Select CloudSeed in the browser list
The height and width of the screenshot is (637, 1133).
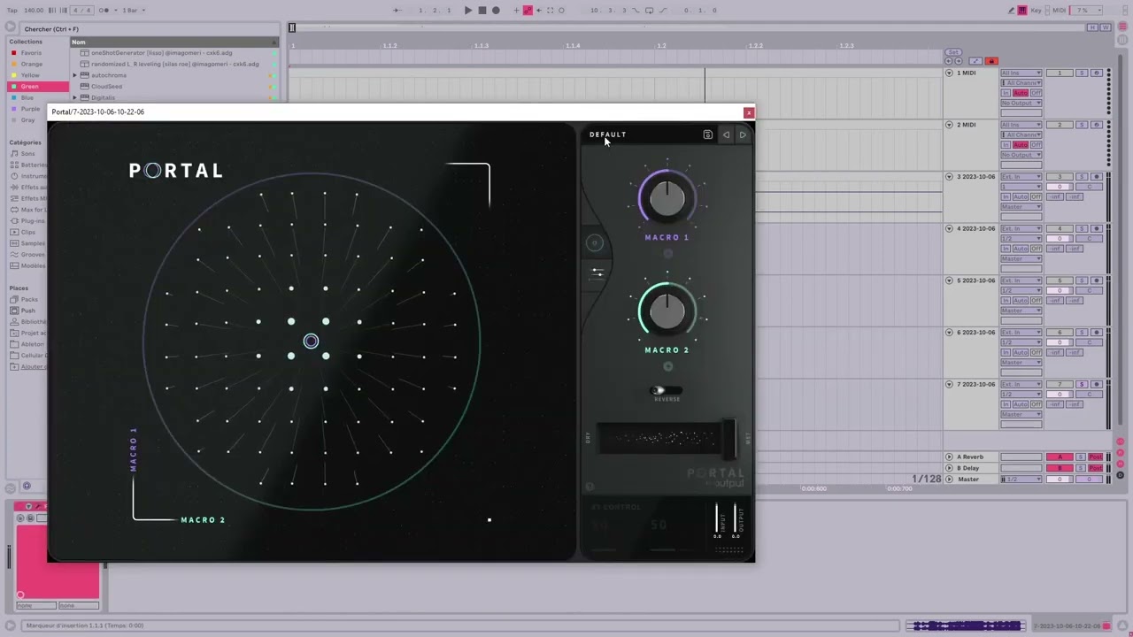pyautogui.click(x=107, y=87)
